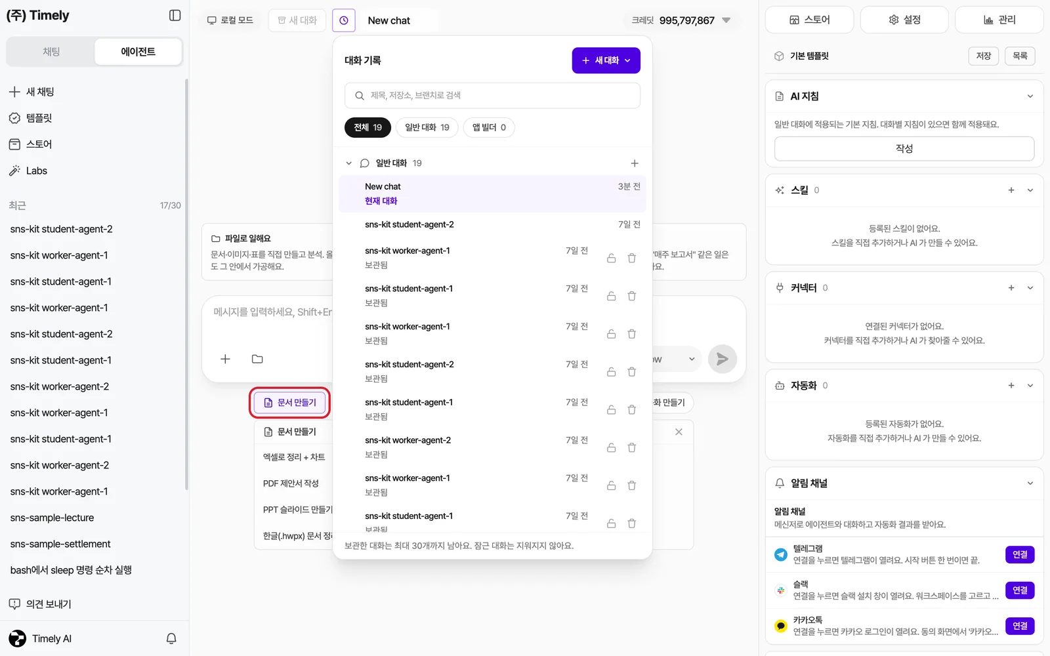Add a new connector with plus icon
The width and height of the screenshot is (1050, 656).
point(1011,288)
